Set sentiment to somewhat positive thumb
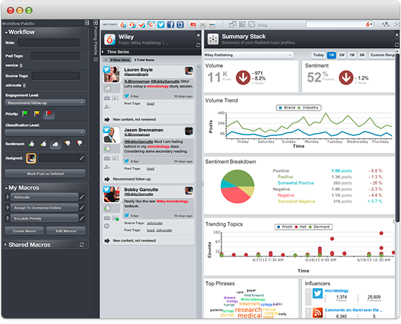 click(x=43, y=144)
